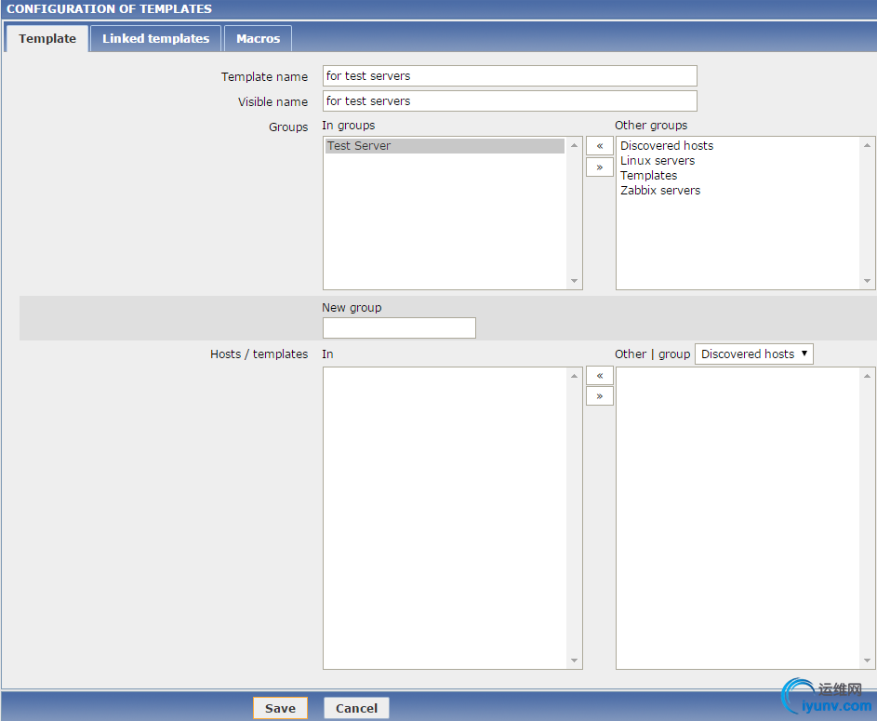Select Linux servers in the Other groups list
Viewport: 877px width, 721px height.
pyautogui.click(x=658, y=161)
